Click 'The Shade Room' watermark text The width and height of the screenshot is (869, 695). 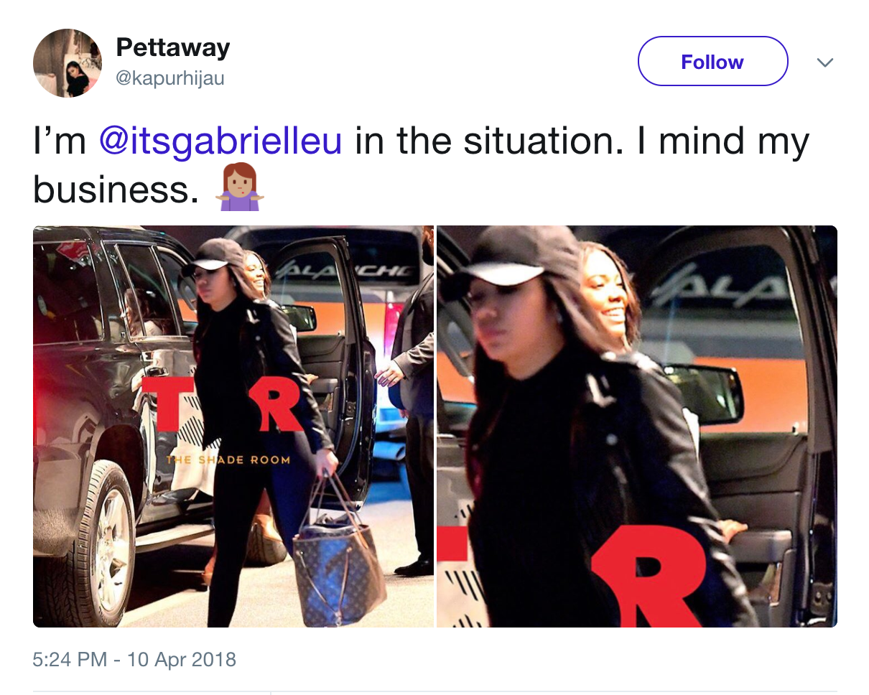(x=228, y=460)
